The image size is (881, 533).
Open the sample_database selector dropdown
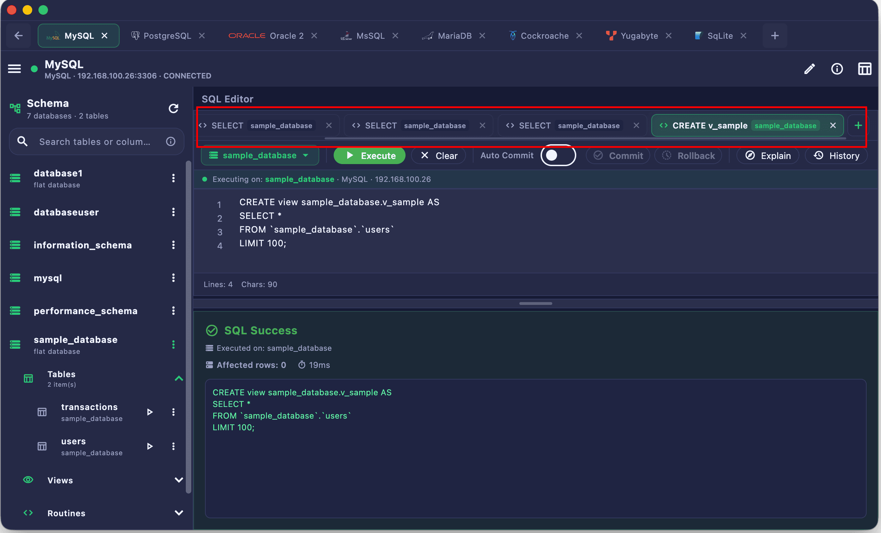click(x=260, y=156)
